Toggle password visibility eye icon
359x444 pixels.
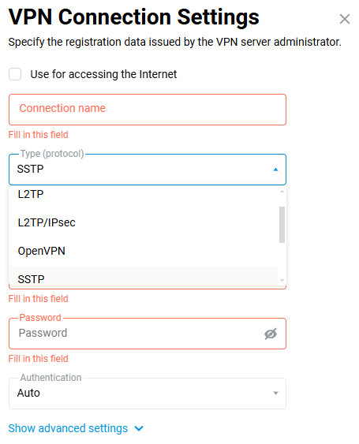pyautogui.click(x=271, y=334)
